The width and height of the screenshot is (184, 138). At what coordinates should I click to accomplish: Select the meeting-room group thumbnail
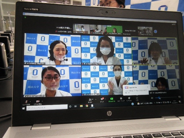coord(98,30)
